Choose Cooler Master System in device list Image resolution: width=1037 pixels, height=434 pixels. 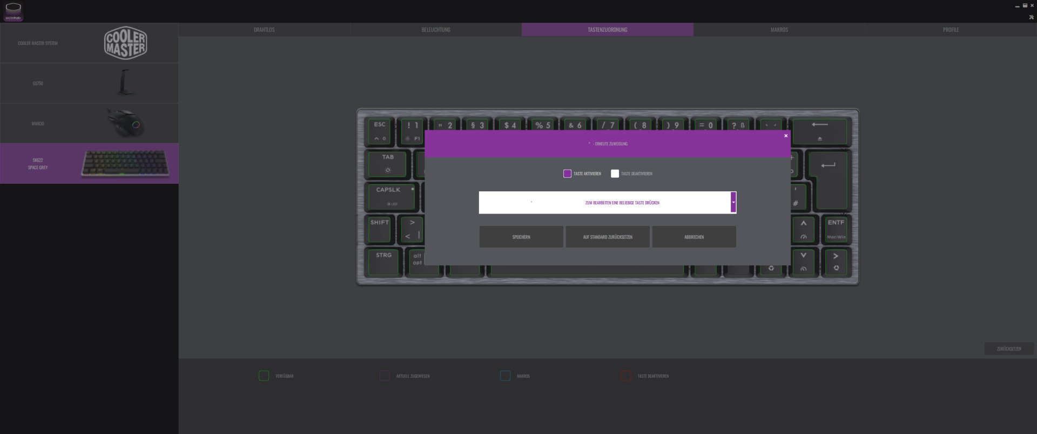coord(89,43)
